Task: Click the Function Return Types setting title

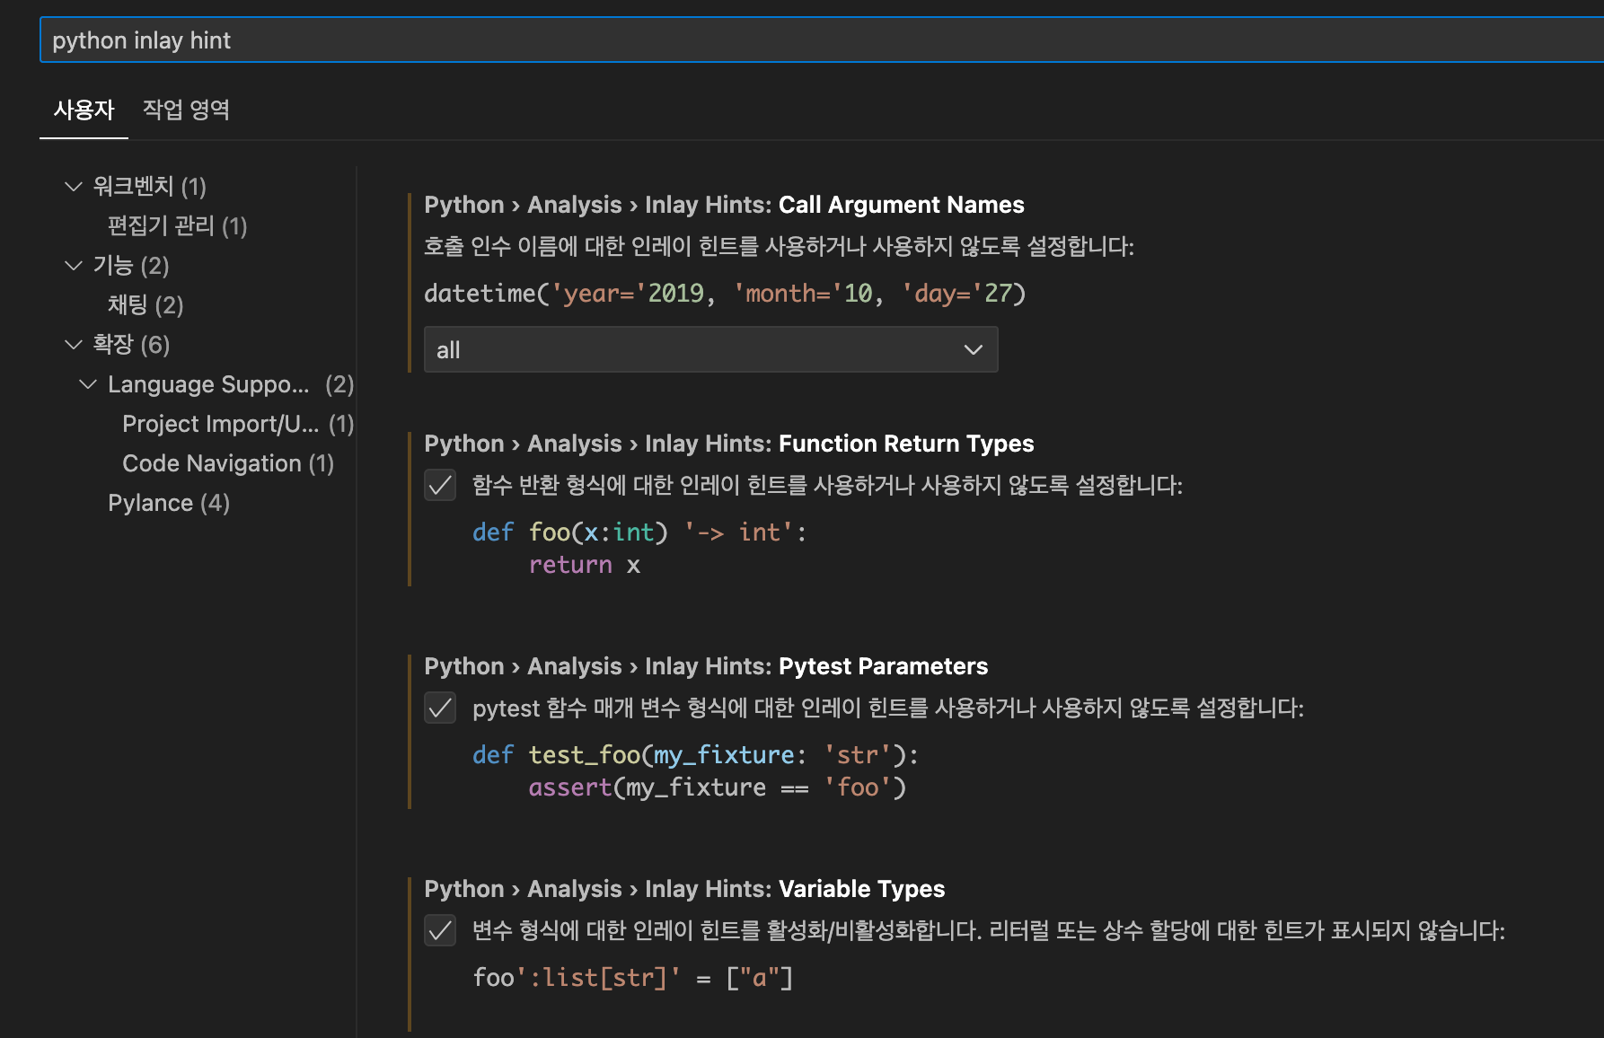Action: click(729, 444)
